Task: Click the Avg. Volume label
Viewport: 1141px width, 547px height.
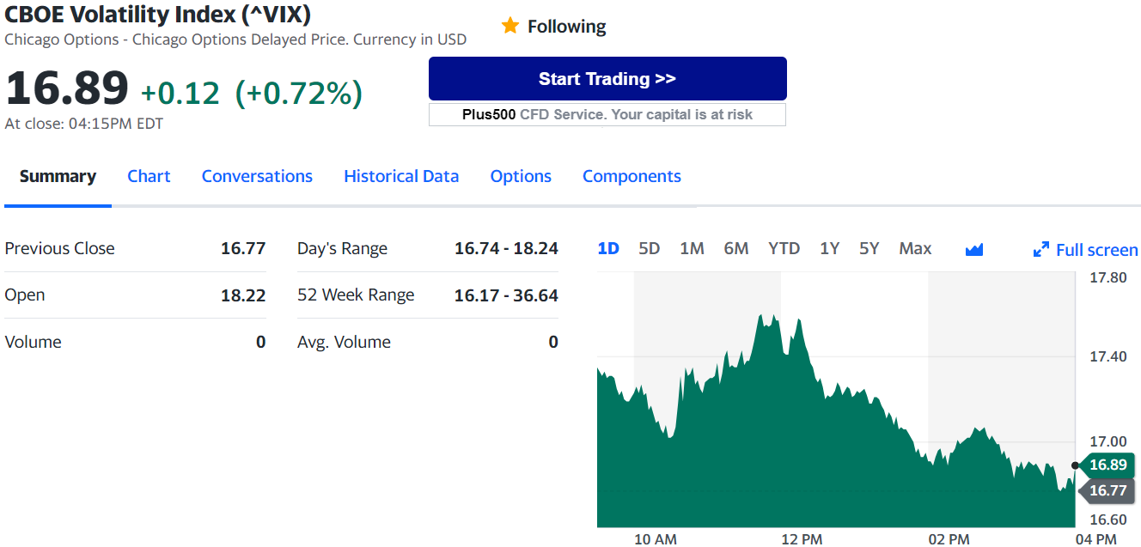Action: point(344,342)
